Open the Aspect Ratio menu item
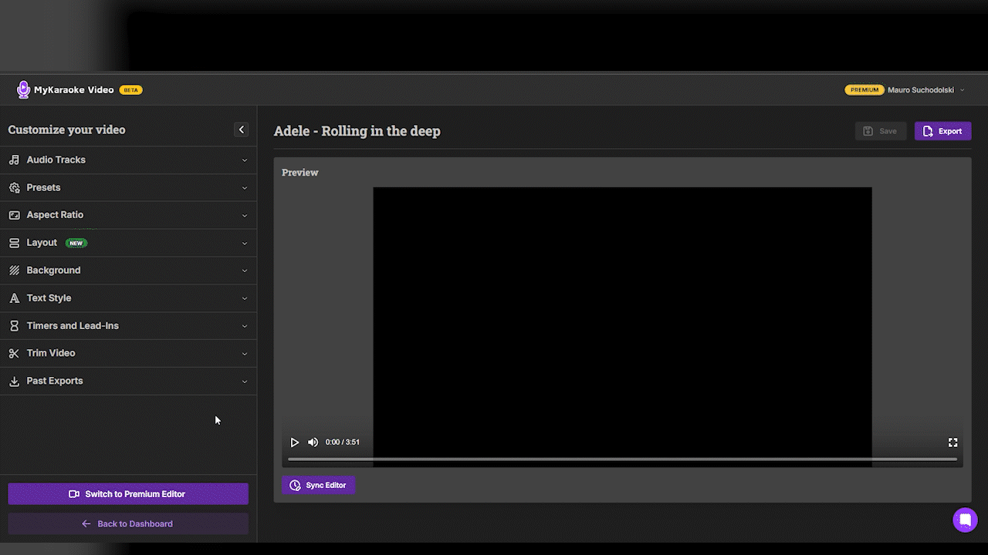 (x=128, y=215)
